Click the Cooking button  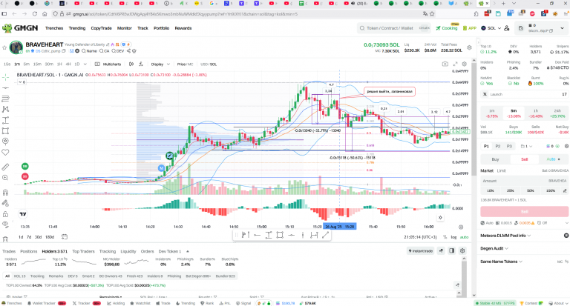[447, 28]
